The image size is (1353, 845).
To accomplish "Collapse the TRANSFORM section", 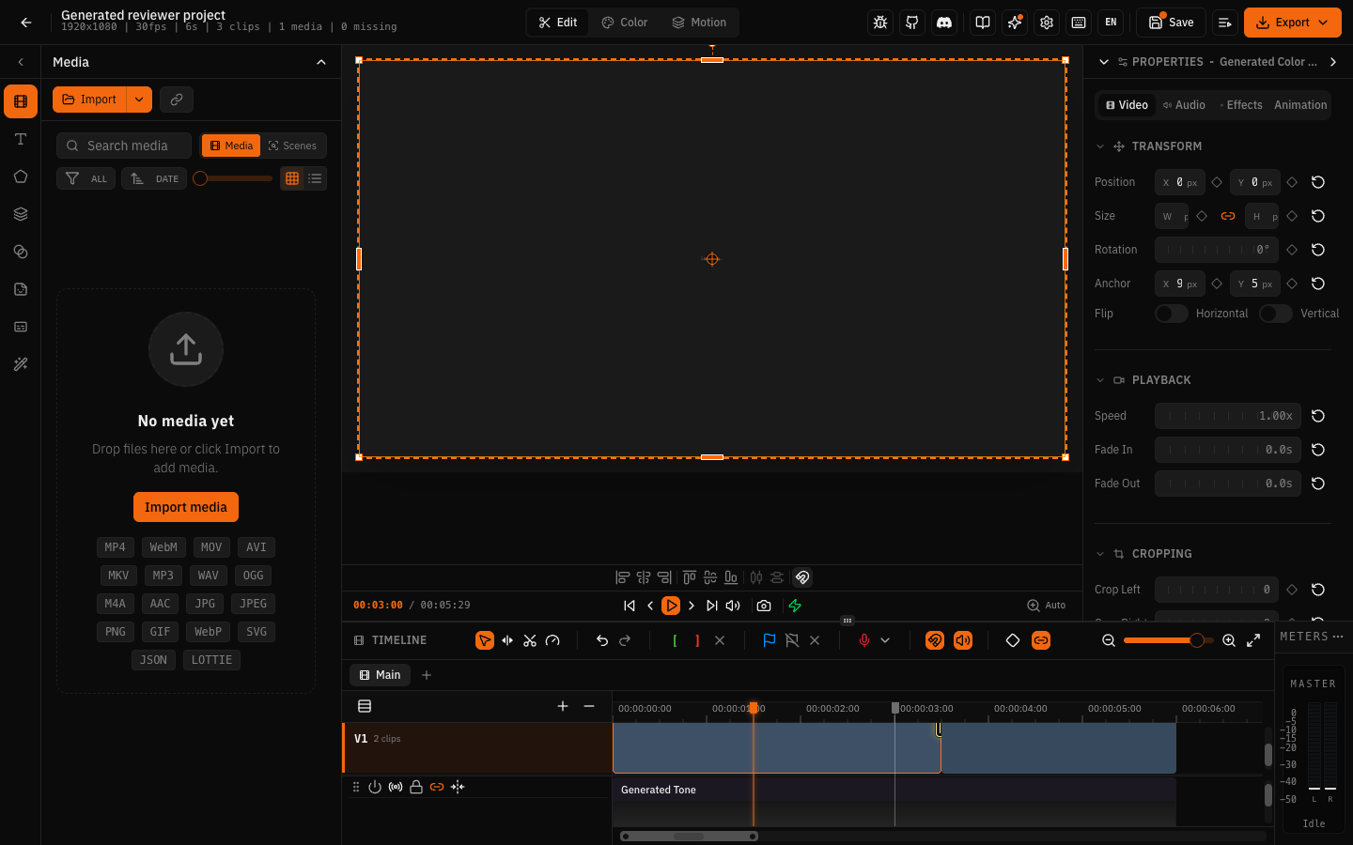I will (x=1100, y=146).
